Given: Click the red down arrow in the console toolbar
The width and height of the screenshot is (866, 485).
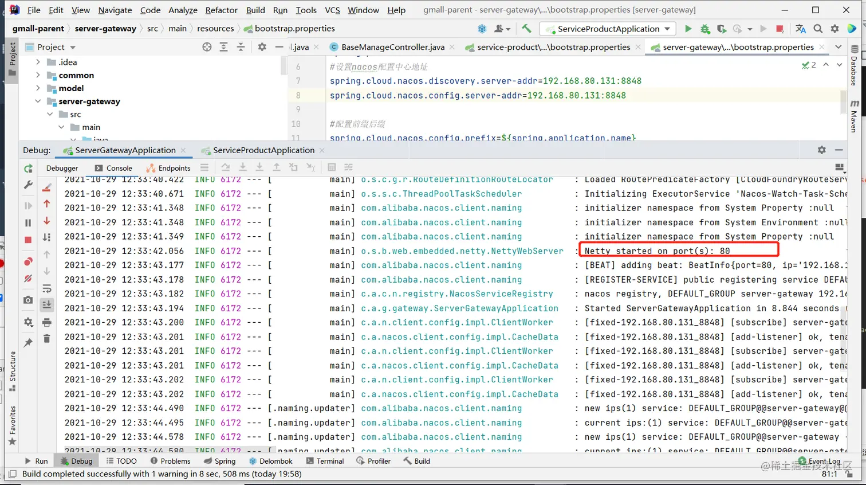Looking at the screenshot, I should click(47, 221).
